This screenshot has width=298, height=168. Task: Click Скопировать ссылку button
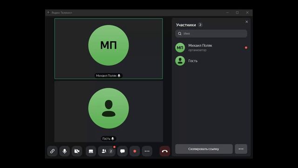click(x=204, y=149)
